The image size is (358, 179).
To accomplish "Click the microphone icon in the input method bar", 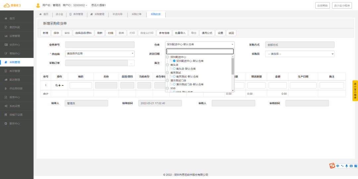I will 347,166.
